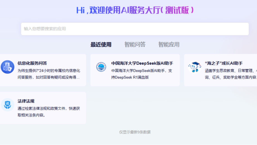Click the 法律法规 shield icon
The height and width of the screenshot is (145, 257).
pyautogui.click(x=7, y=105)
